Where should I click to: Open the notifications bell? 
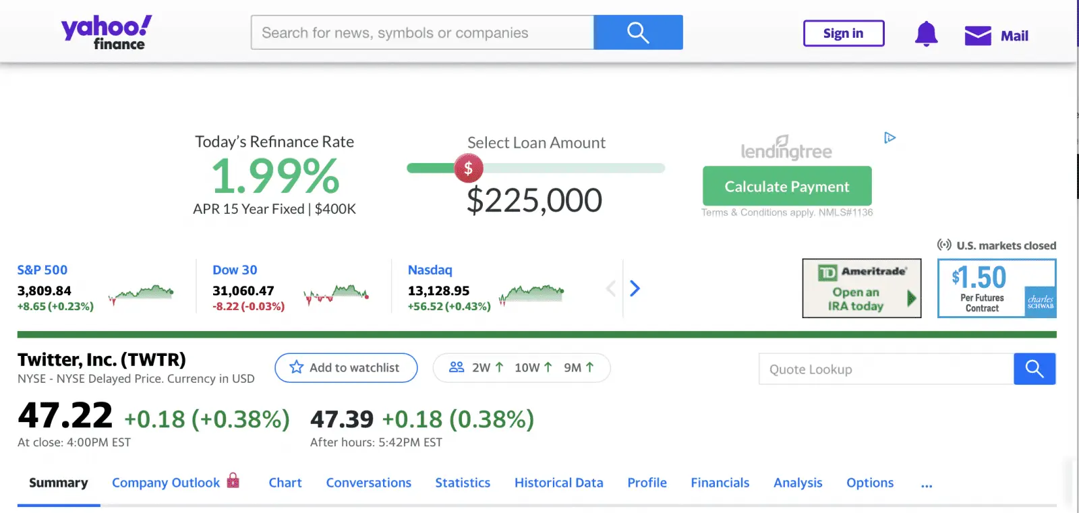point(926,34)
